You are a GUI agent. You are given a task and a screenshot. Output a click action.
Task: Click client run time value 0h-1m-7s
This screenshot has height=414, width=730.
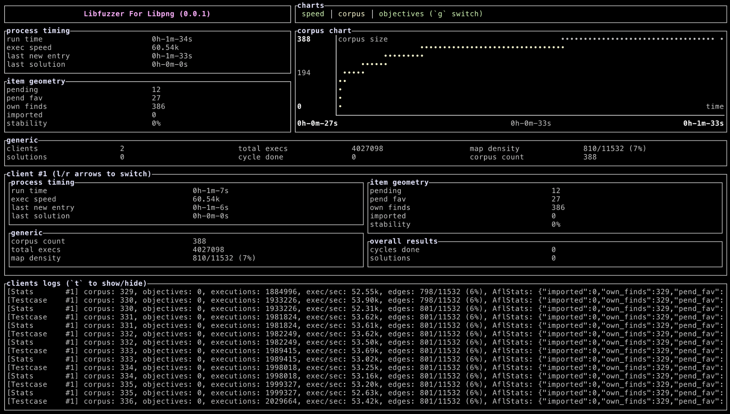coord(210,191)
